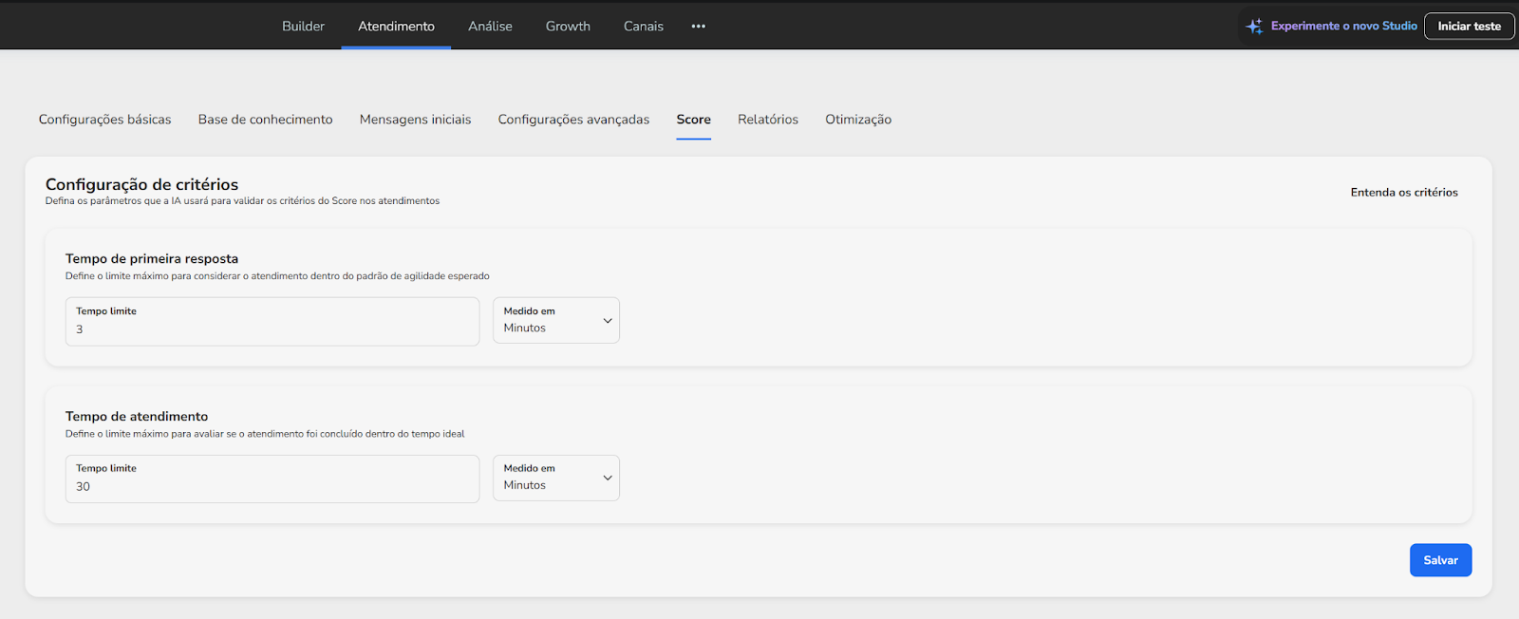Open the Growth navigation item
The width and height of the screenshot is (1519, 619).
click(568, 27)
